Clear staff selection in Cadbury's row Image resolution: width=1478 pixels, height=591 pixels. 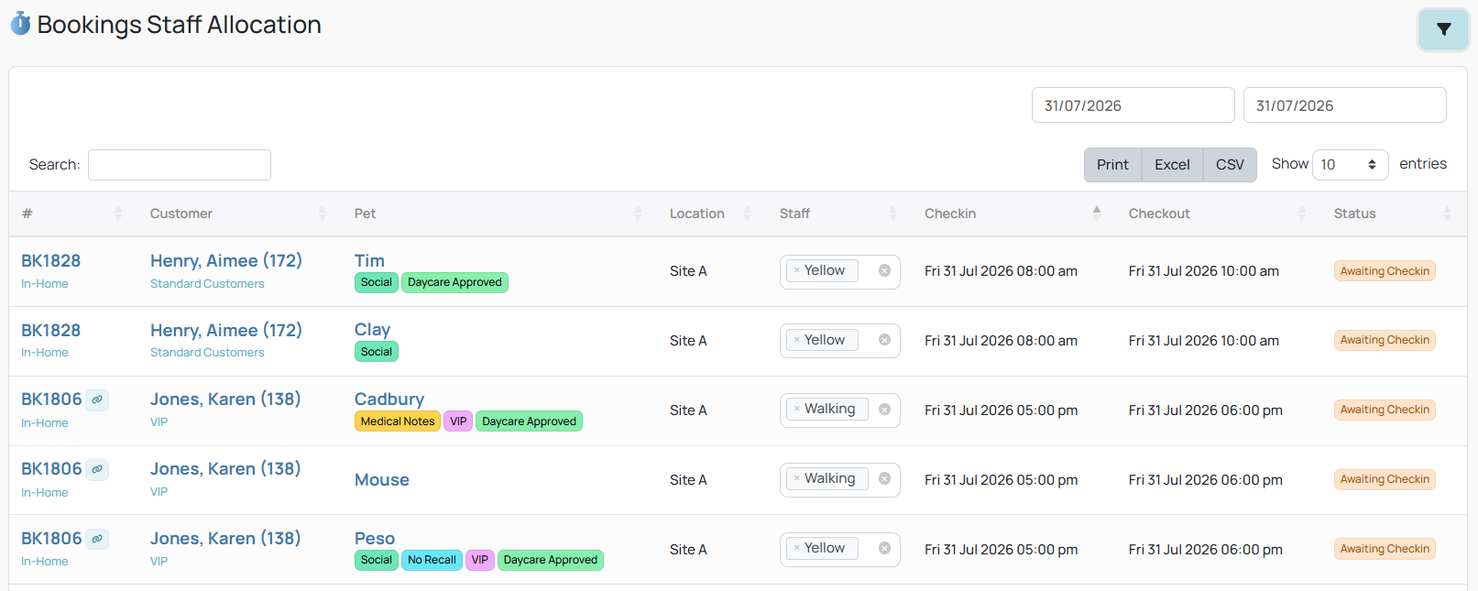884,410
